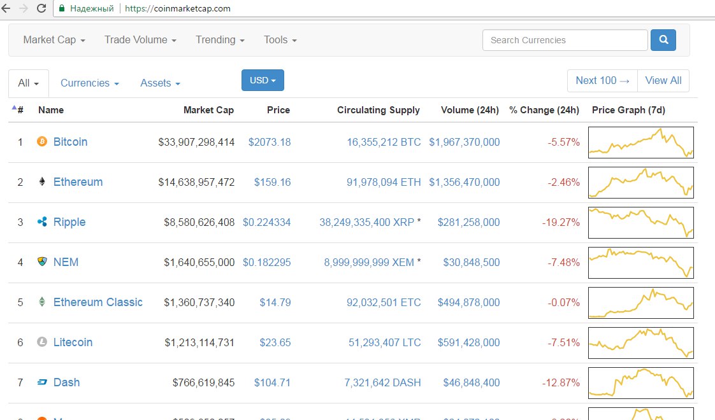This screenshot has height=420, width=715.
Task: Open the NEM currency link
Action: pyautogui.click(x=66, y=262)
